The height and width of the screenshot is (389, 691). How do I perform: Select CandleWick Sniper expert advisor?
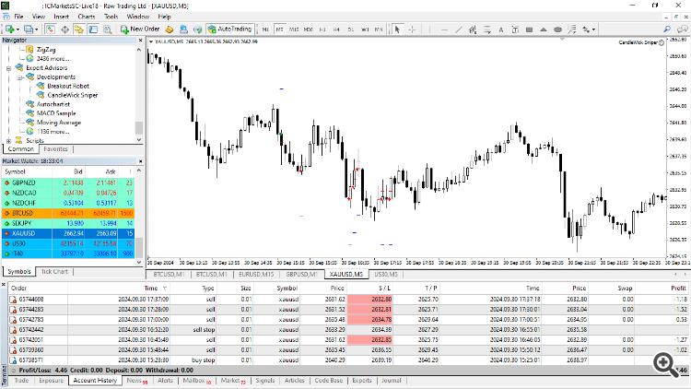tap(72, 95)
